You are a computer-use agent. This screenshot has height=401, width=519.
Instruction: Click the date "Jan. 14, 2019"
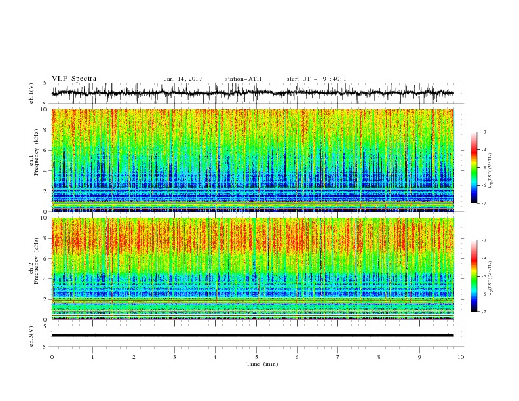183,79
